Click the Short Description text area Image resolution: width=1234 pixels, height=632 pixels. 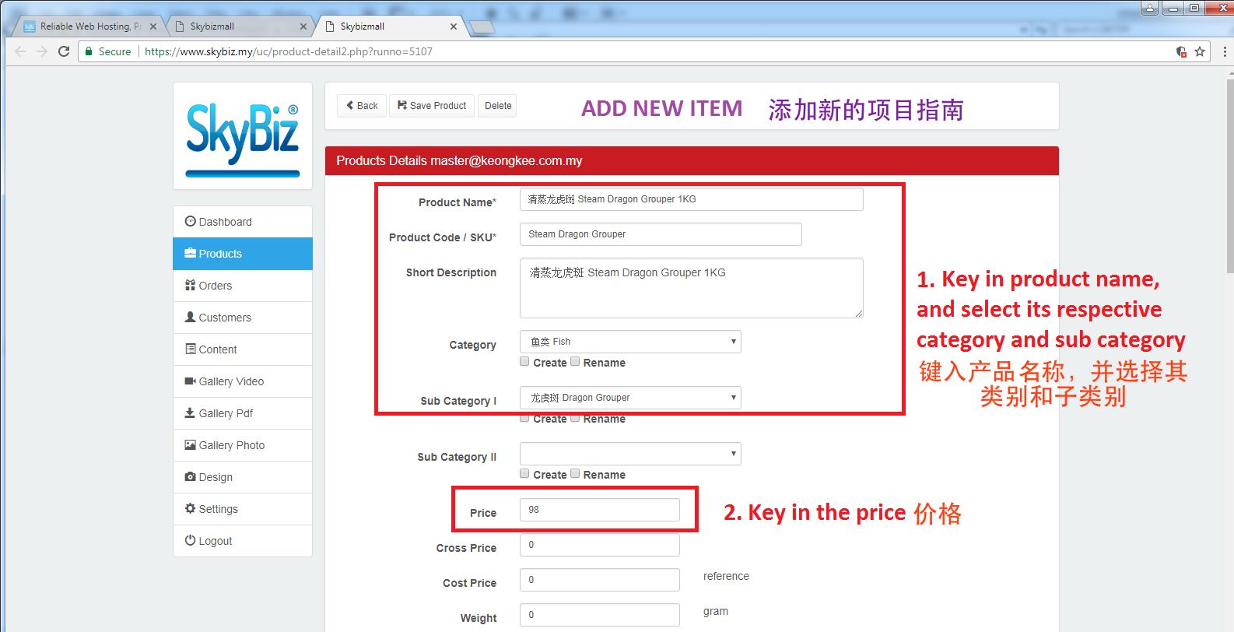692,288
